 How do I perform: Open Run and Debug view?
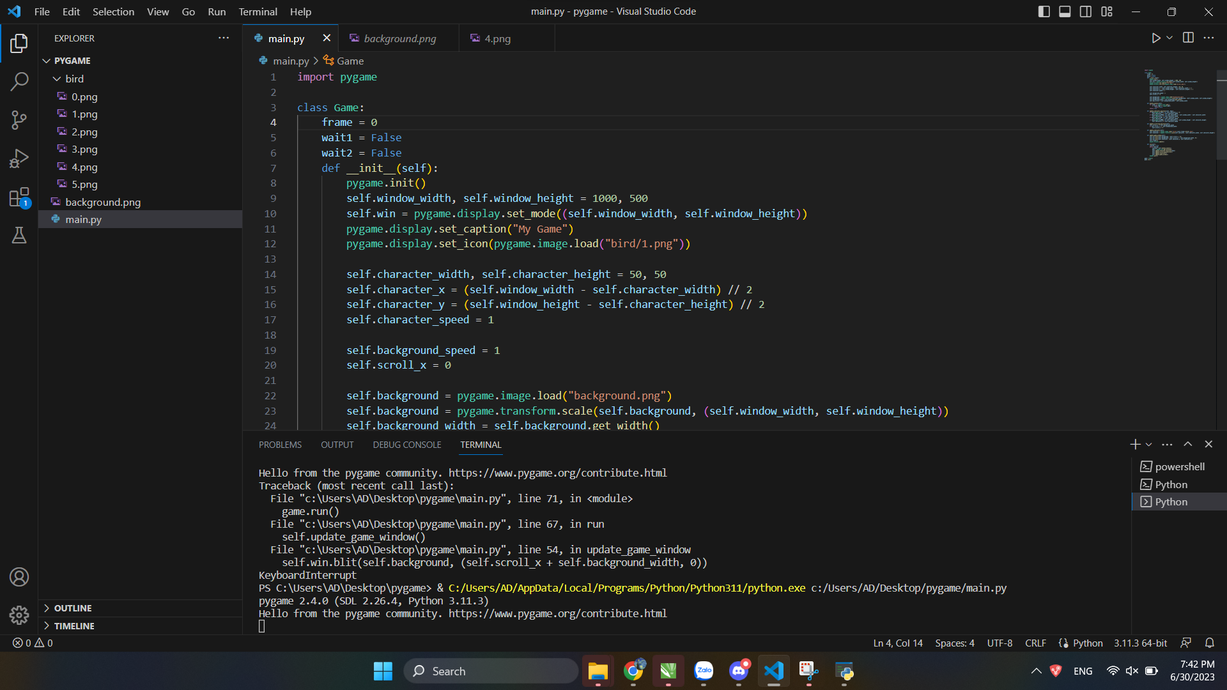pyautogui.click(x=19, y=158)
